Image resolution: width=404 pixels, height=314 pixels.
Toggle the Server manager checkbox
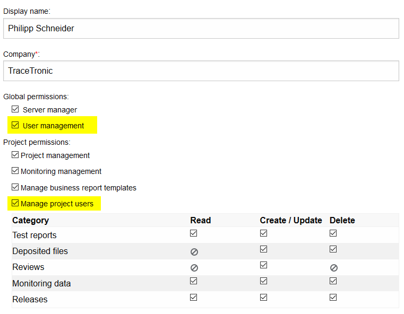15,109
